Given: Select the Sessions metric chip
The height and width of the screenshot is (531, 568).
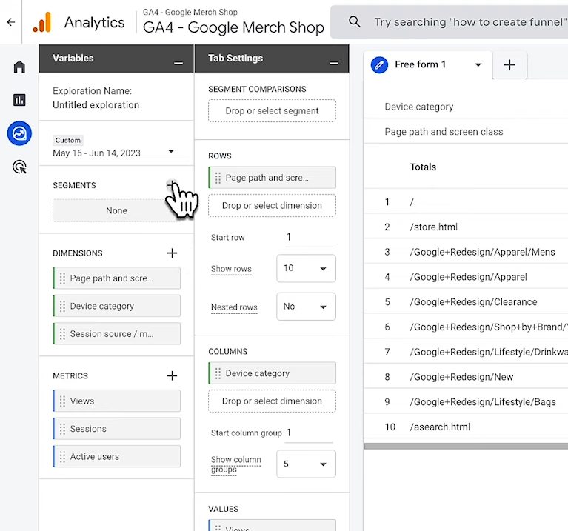Looking at the screenshot, I should click(x=117, y=429).
